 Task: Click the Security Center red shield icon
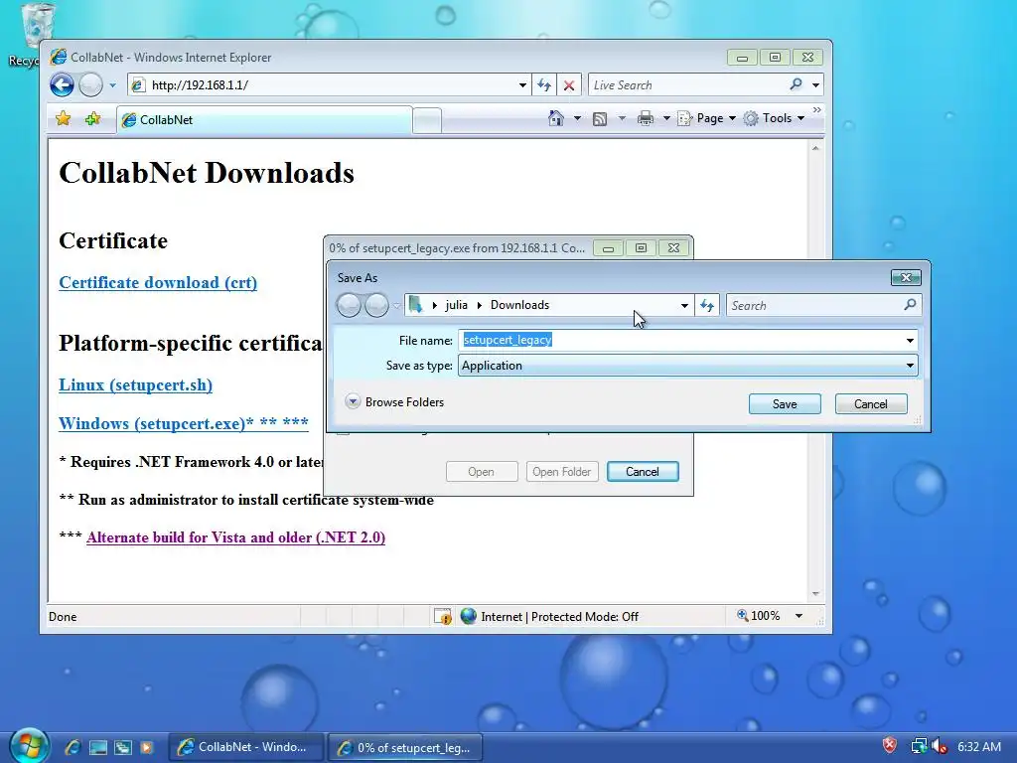point(889,745)
